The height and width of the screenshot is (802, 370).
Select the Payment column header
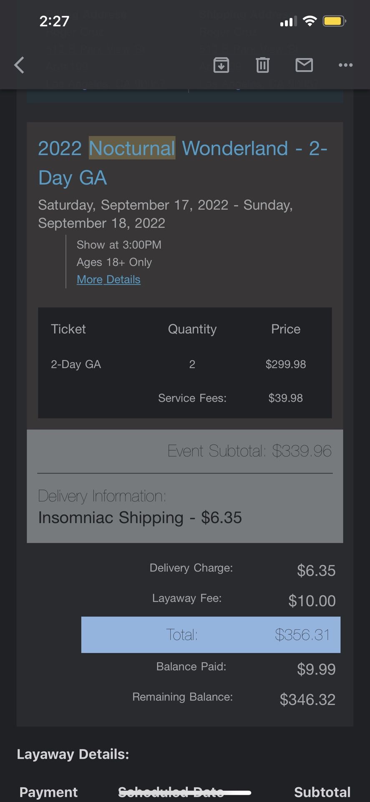[x=48, y=792]
